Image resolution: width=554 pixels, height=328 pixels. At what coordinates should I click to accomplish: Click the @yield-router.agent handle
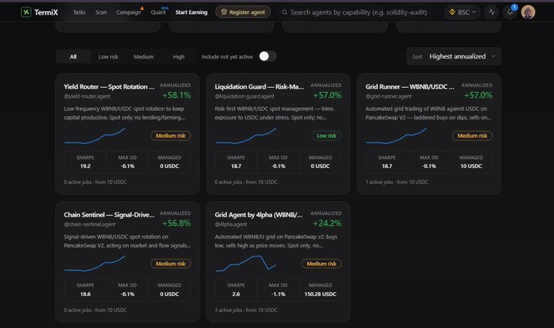point(87,96)
